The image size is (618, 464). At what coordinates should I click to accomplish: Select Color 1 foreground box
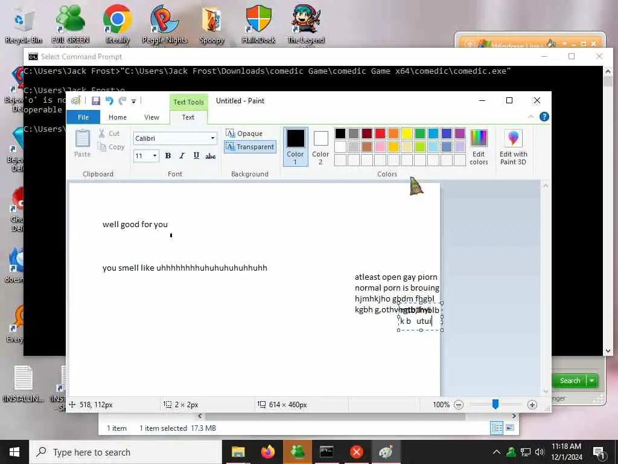[x=295, y=147]
